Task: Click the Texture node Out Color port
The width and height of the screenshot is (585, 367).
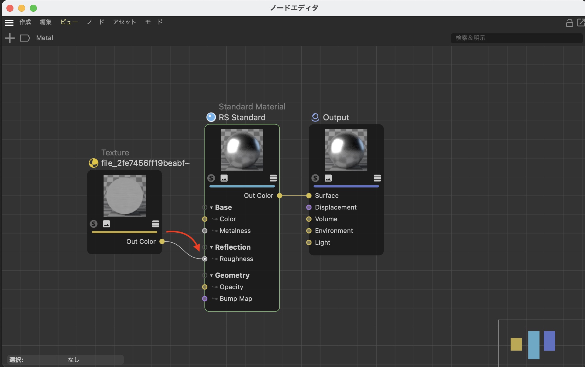Action: [162, 241]
